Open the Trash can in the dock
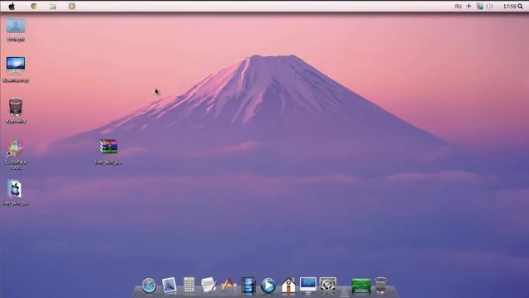Screen dimensions: 529x298 coord(381,285)
